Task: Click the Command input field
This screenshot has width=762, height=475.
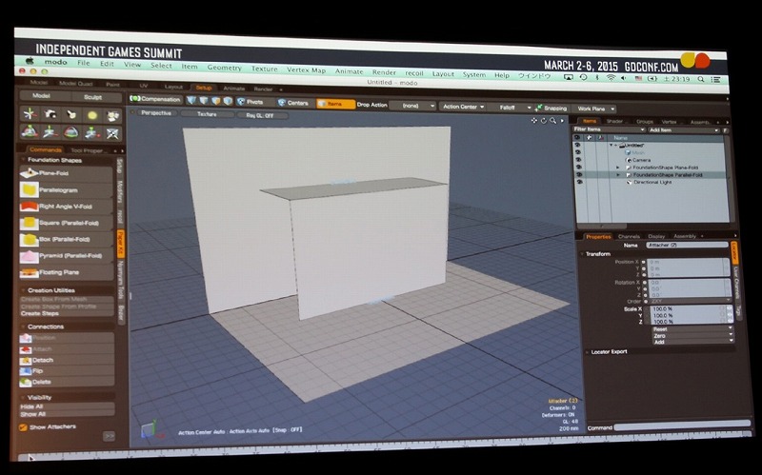Action: pyautogui.click(x=682, y=426)
